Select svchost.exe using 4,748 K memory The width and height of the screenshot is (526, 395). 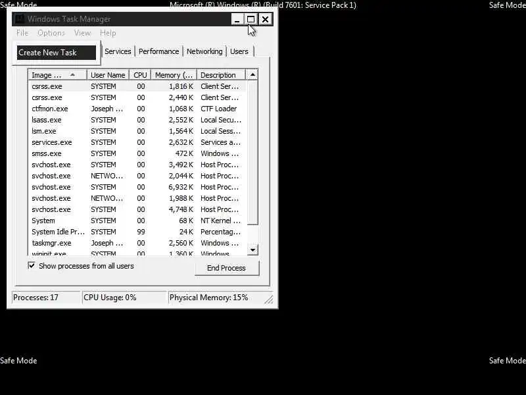coord(137,209)
